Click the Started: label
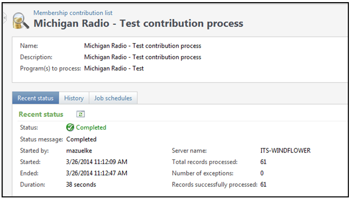This screenshot has width=351, height=199. (30, 162)
